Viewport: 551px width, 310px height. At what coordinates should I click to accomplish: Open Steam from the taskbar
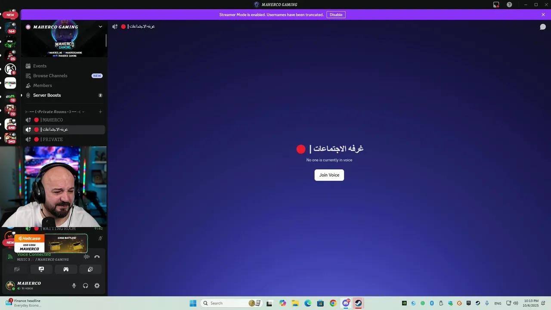[x=358, y=303]
